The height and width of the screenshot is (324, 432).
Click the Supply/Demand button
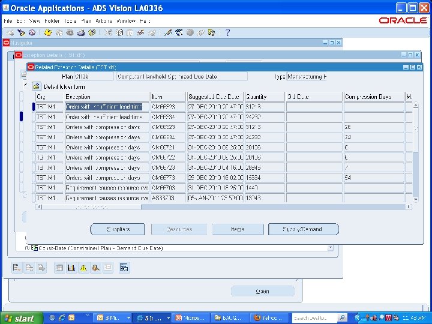304,229
